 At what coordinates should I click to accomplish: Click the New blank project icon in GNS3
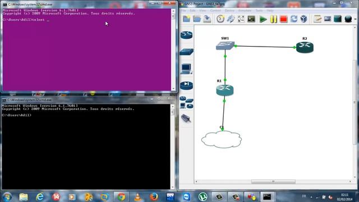click(186, 19)
